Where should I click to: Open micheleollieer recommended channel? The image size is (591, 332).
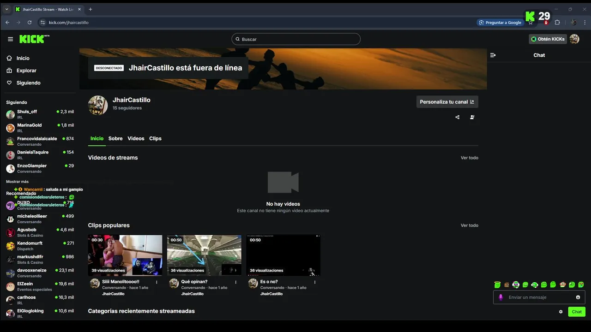[x=40, y=219]
